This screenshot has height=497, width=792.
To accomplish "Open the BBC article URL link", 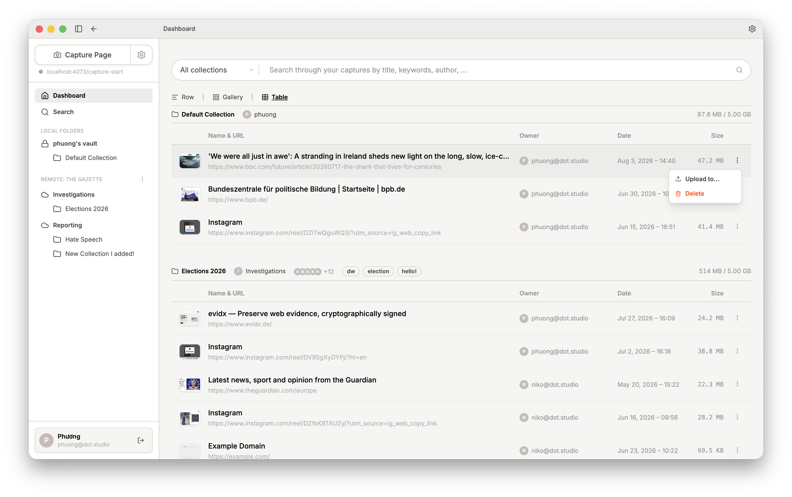I will 325,167.
